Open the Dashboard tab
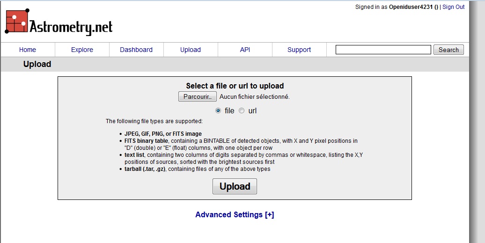This screenshot has height=243, width=485. coord(136,50)
